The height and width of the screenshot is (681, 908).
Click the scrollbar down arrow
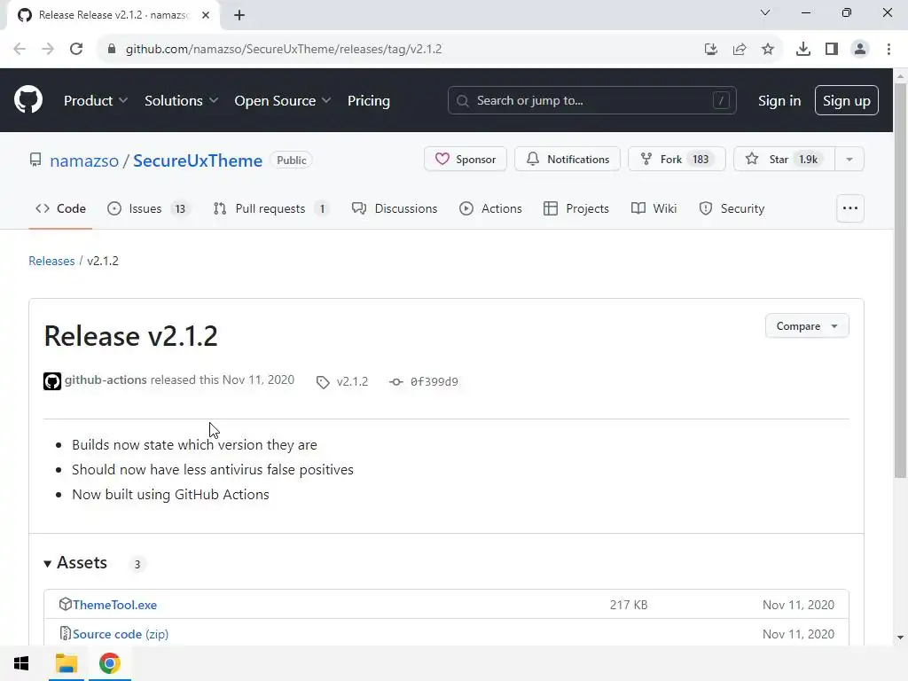pyautogui.click(x=900, y=637)
